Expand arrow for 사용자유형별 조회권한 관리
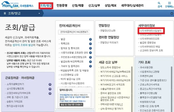 (90, 53)
